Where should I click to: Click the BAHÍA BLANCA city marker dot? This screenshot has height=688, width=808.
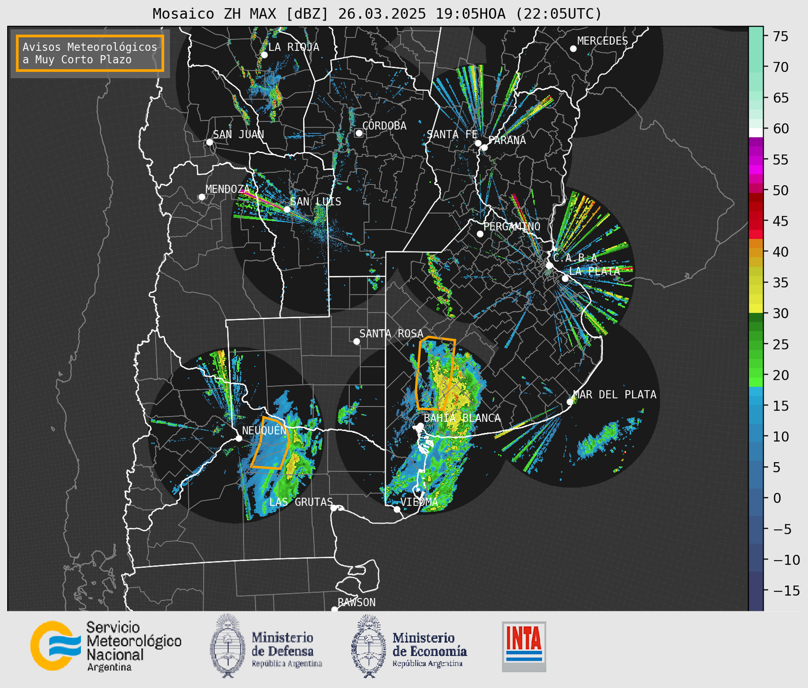point(420,426)
